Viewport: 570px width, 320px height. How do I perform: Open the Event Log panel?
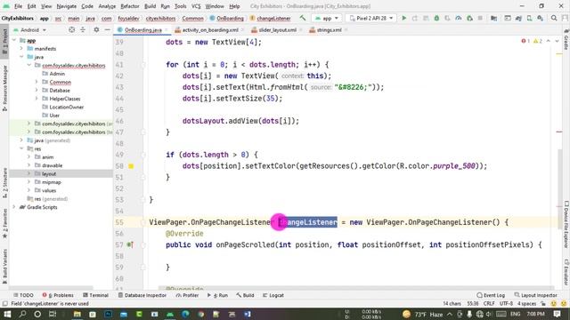click(491, 295)
